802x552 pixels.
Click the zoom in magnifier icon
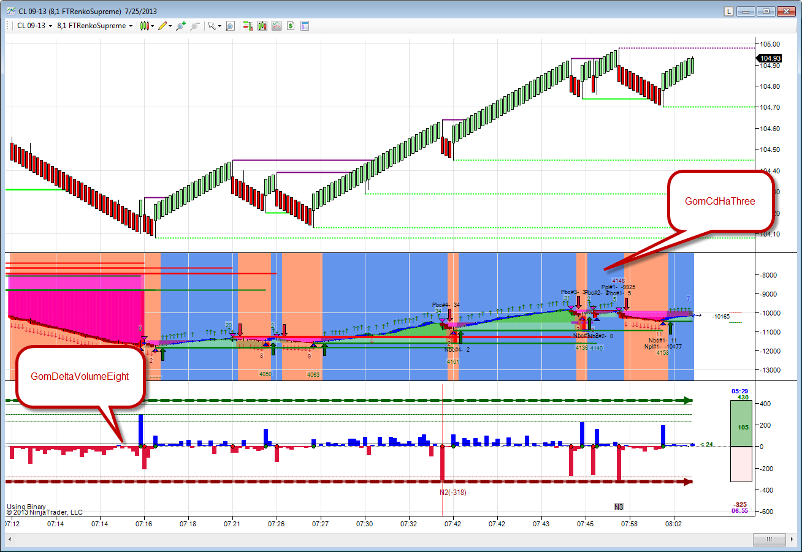click(181, 26)
